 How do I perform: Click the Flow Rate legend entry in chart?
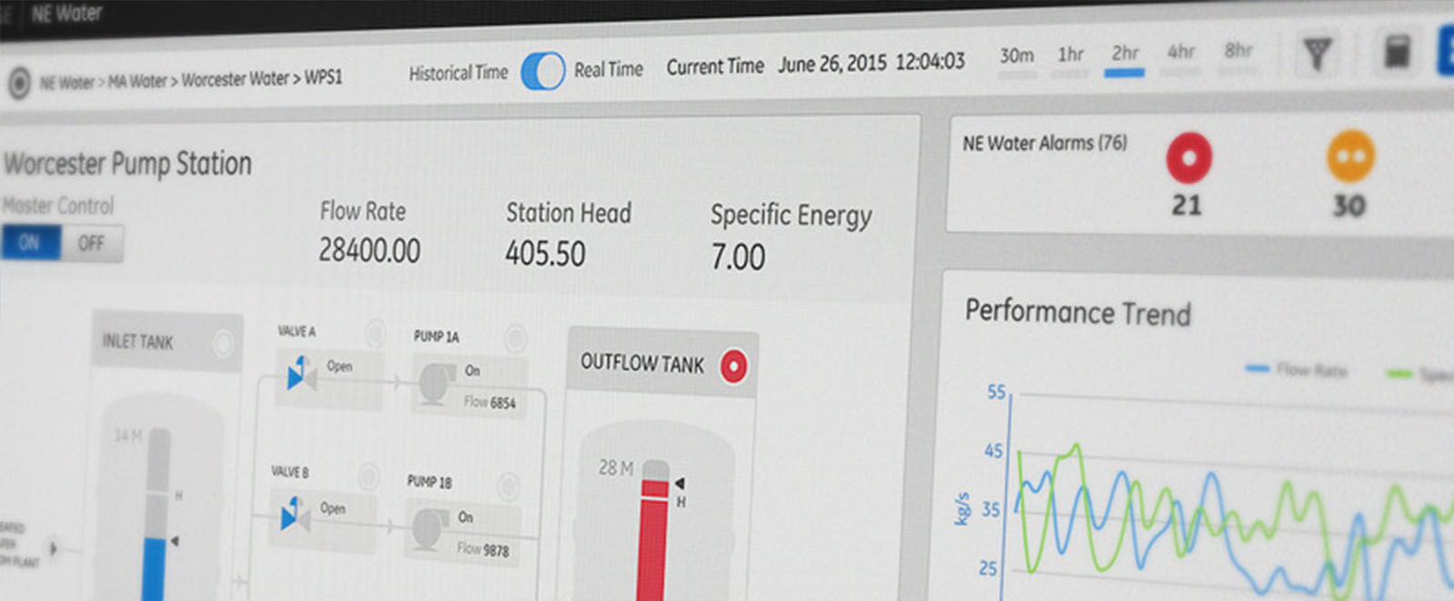click(x=1297, y=369)
